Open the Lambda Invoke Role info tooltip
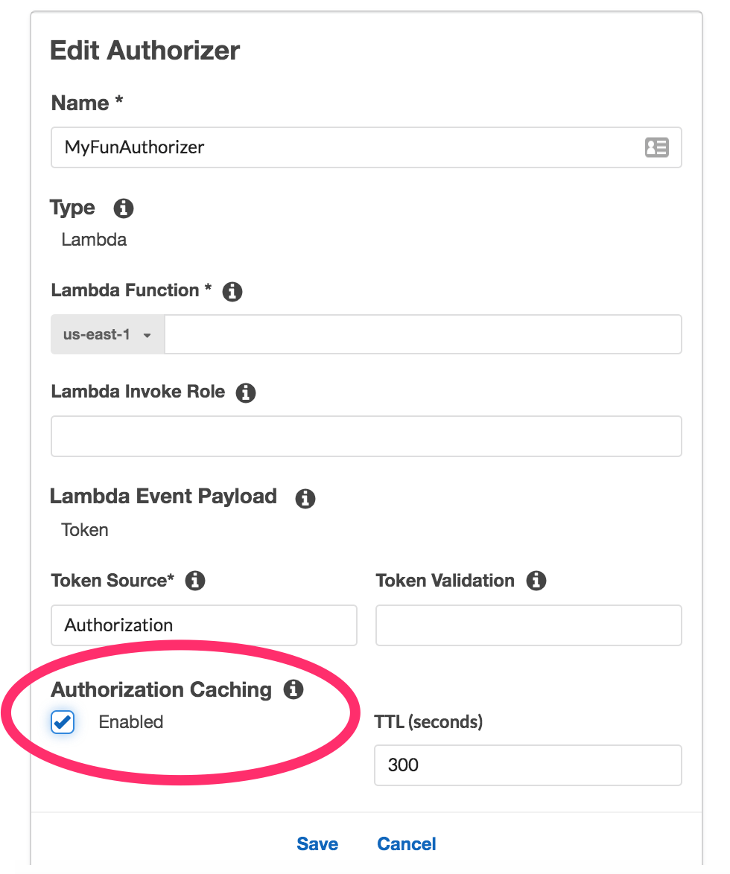This screenshot has height=874, width=730. pyautogui.click(x=246, y=393)
